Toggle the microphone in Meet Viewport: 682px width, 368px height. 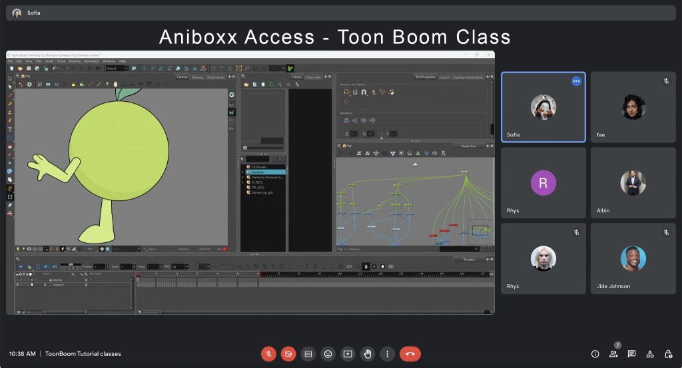tap(269, 354)
